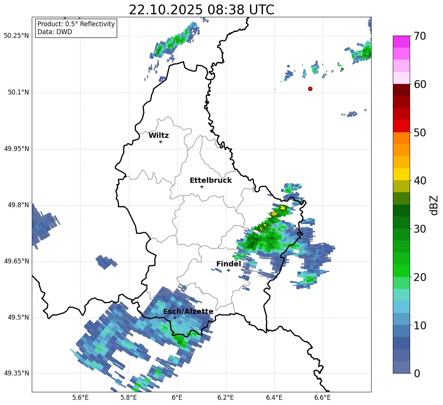Click the Esch/Alzette station cross marker
Screen dimensions: 443x405
click(175, 318)
